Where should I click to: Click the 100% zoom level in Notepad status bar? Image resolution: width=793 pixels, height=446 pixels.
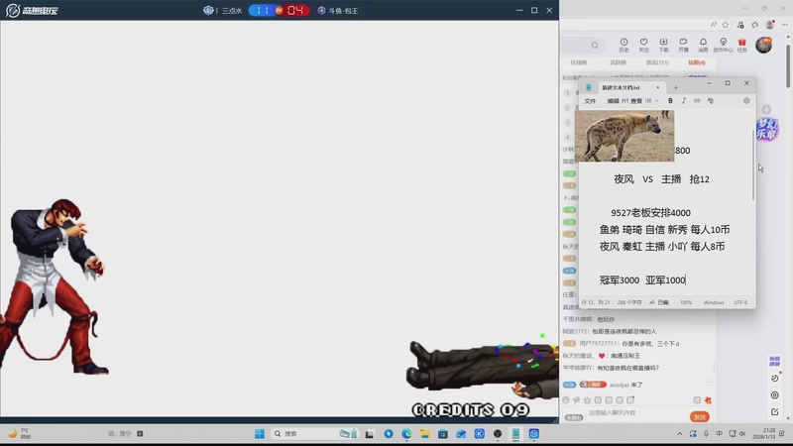click(686, 302)
